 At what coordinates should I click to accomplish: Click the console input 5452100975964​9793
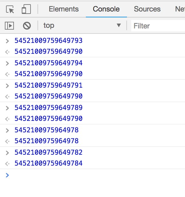coord(48,41)
